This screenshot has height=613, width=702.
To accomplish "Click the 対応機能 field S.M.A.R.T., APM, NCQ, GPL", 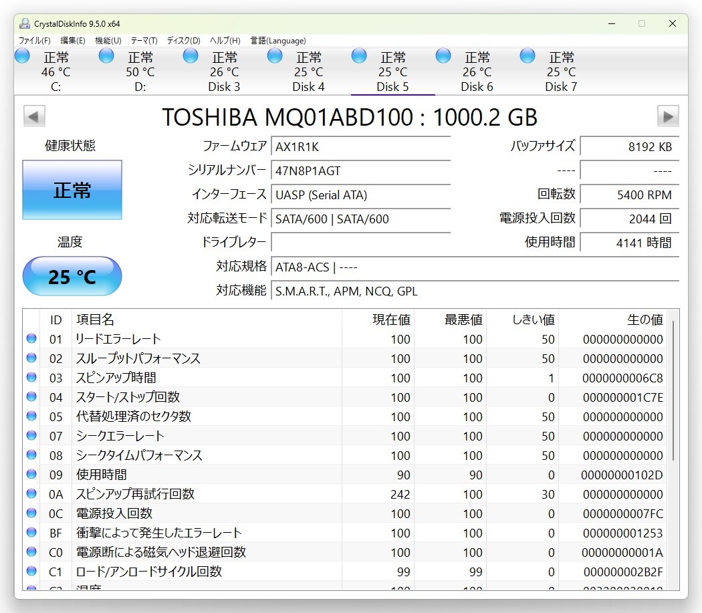I will click(x=475, y=291).
